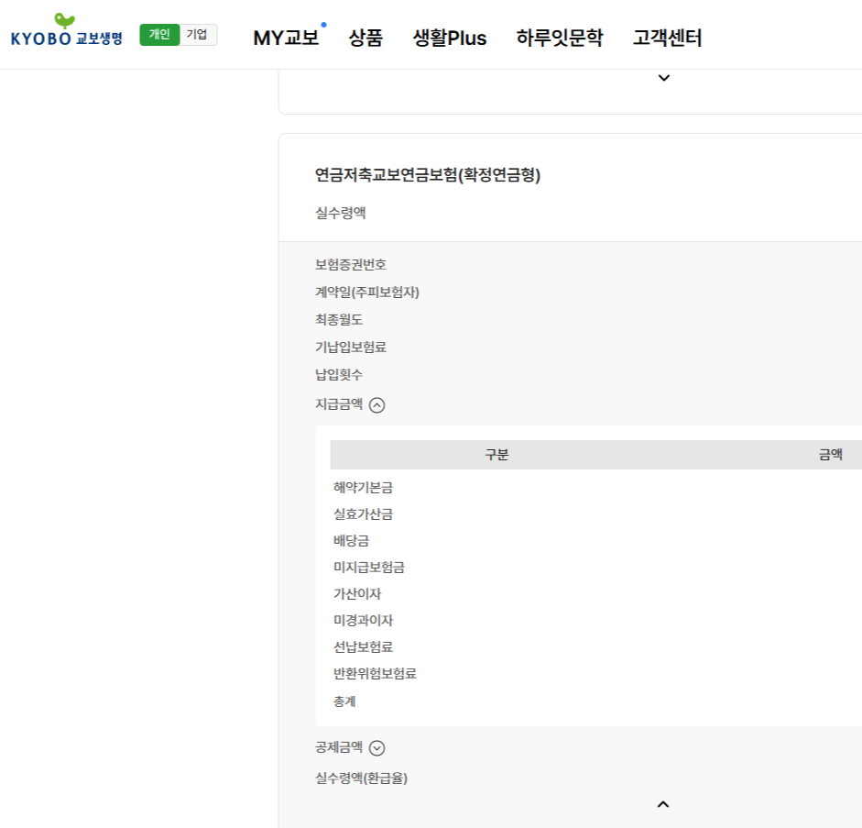Image resolution: width=862 pixels, height=828 pixels.
Task: Open the 하루잇문학 menu
Action: point(560,38)
